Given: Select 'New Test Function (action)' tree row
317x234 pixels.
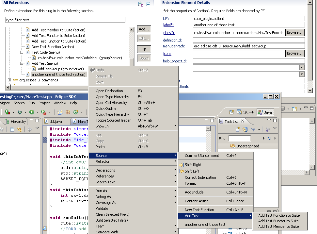Looking at the screenshot, I should (x=53, y=47).
